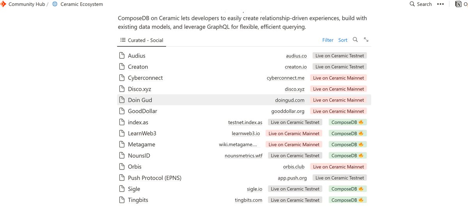This screenshot has width=468, height=212.
Task: Click the page icon beside Disco.xyz
Action: [122, 89]
